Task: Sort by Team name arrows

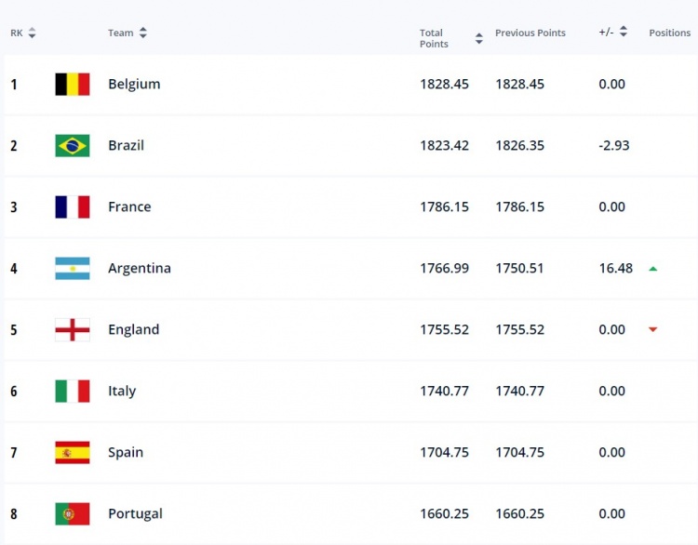Action: coord(143,33)
